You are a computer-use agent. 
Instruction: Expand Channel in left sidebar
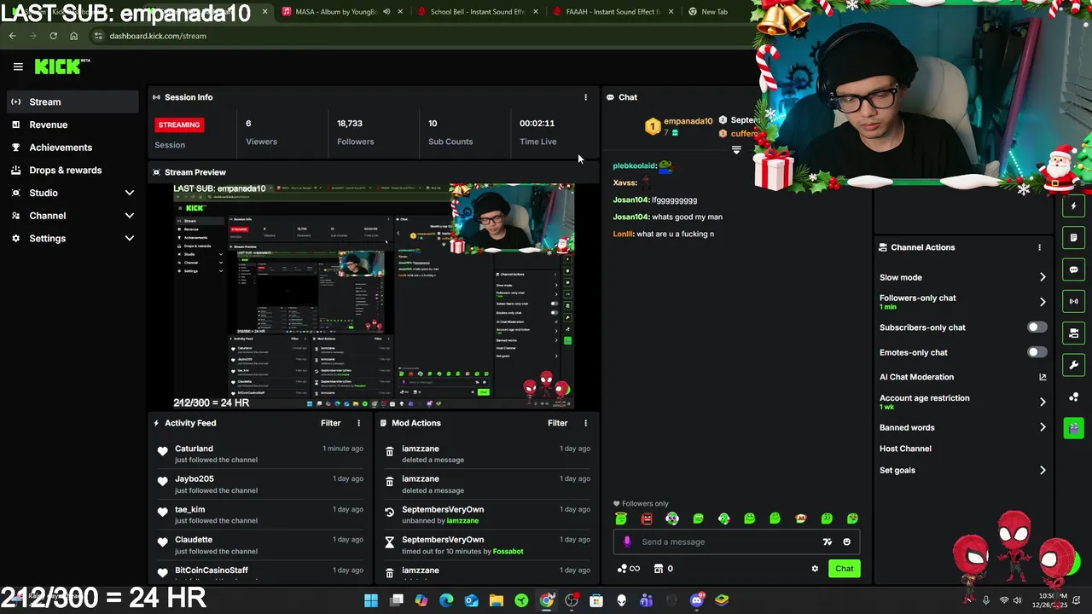click(x=130, y=216)
